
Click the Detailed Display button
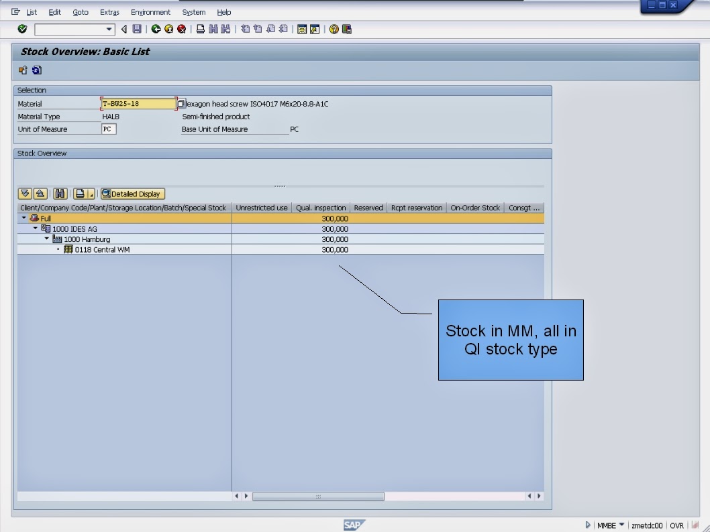pyautogui.click(x=132, y=193)
